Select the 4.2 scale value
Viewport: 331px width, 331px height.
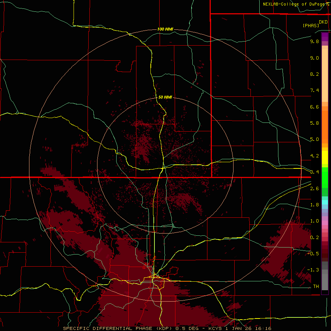pyautogui.click(x=314, y=156)
